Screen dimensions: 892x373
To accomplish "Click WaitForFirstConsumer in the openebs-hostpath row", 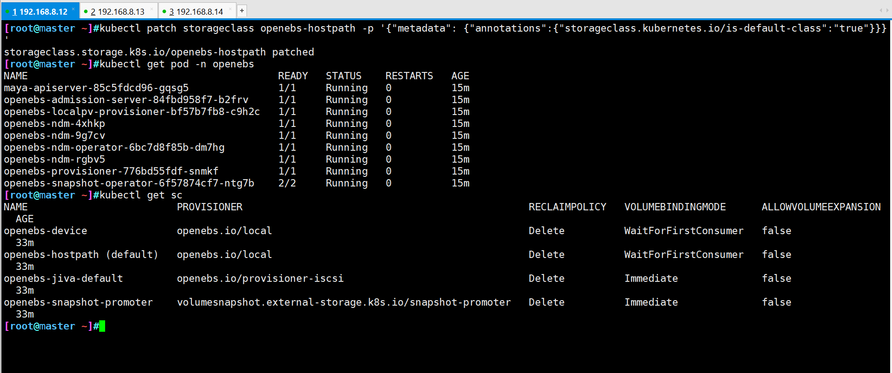I will click(x=684, y=255).
